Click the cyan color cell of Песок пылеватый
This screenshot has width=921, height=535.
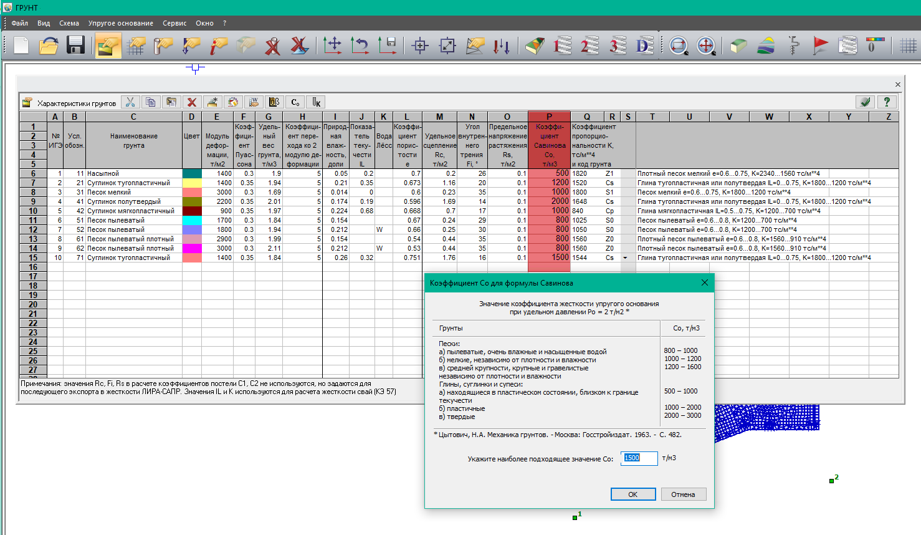[192, 220]
